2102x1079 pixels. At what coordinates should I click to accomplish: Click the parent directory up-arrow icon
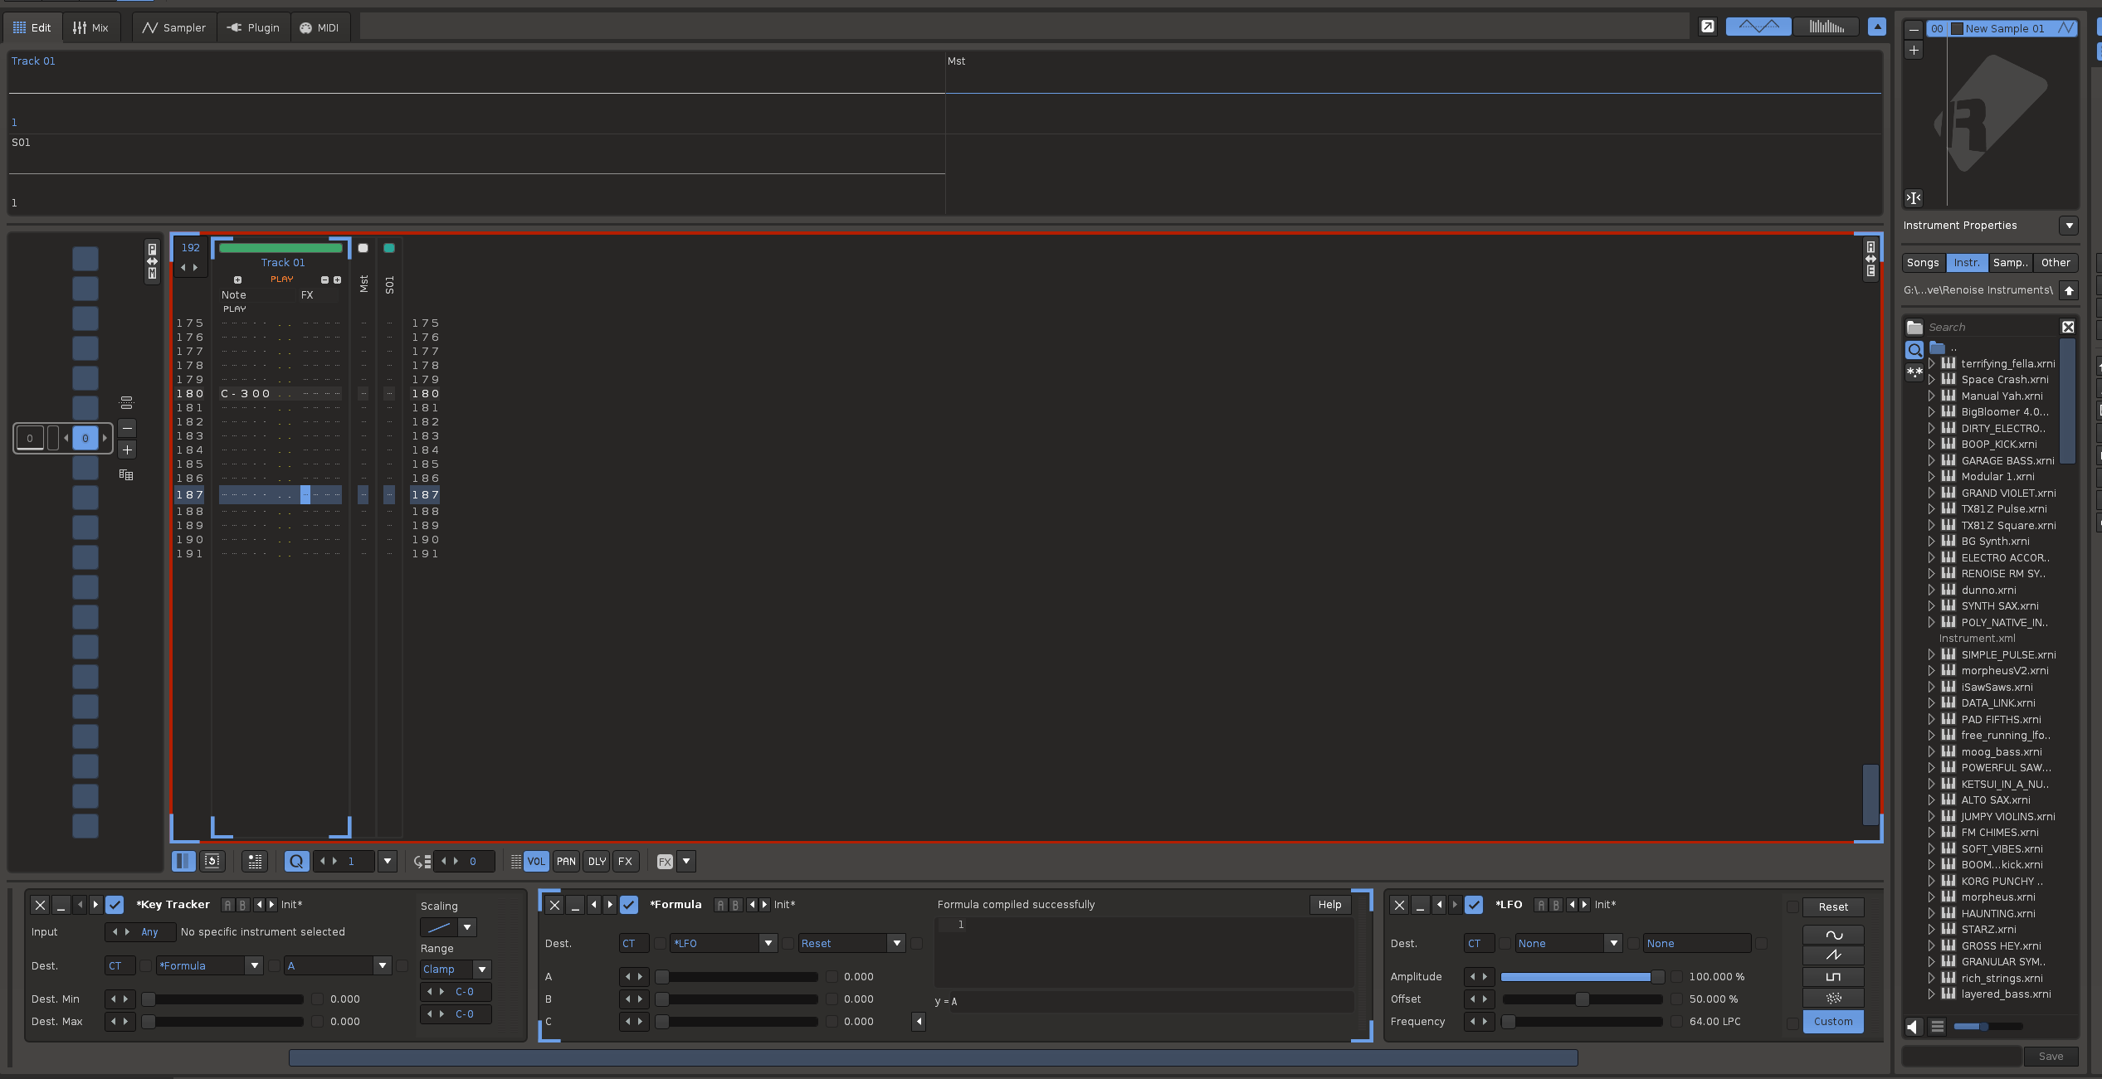tap(2069, 290)
